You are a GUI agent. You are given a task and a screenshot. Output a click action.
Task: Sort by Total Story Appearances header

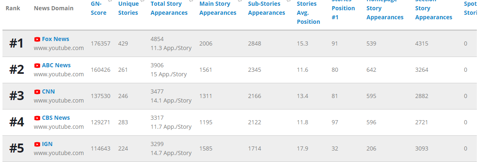pyautogui.click(x=169, y=8)
